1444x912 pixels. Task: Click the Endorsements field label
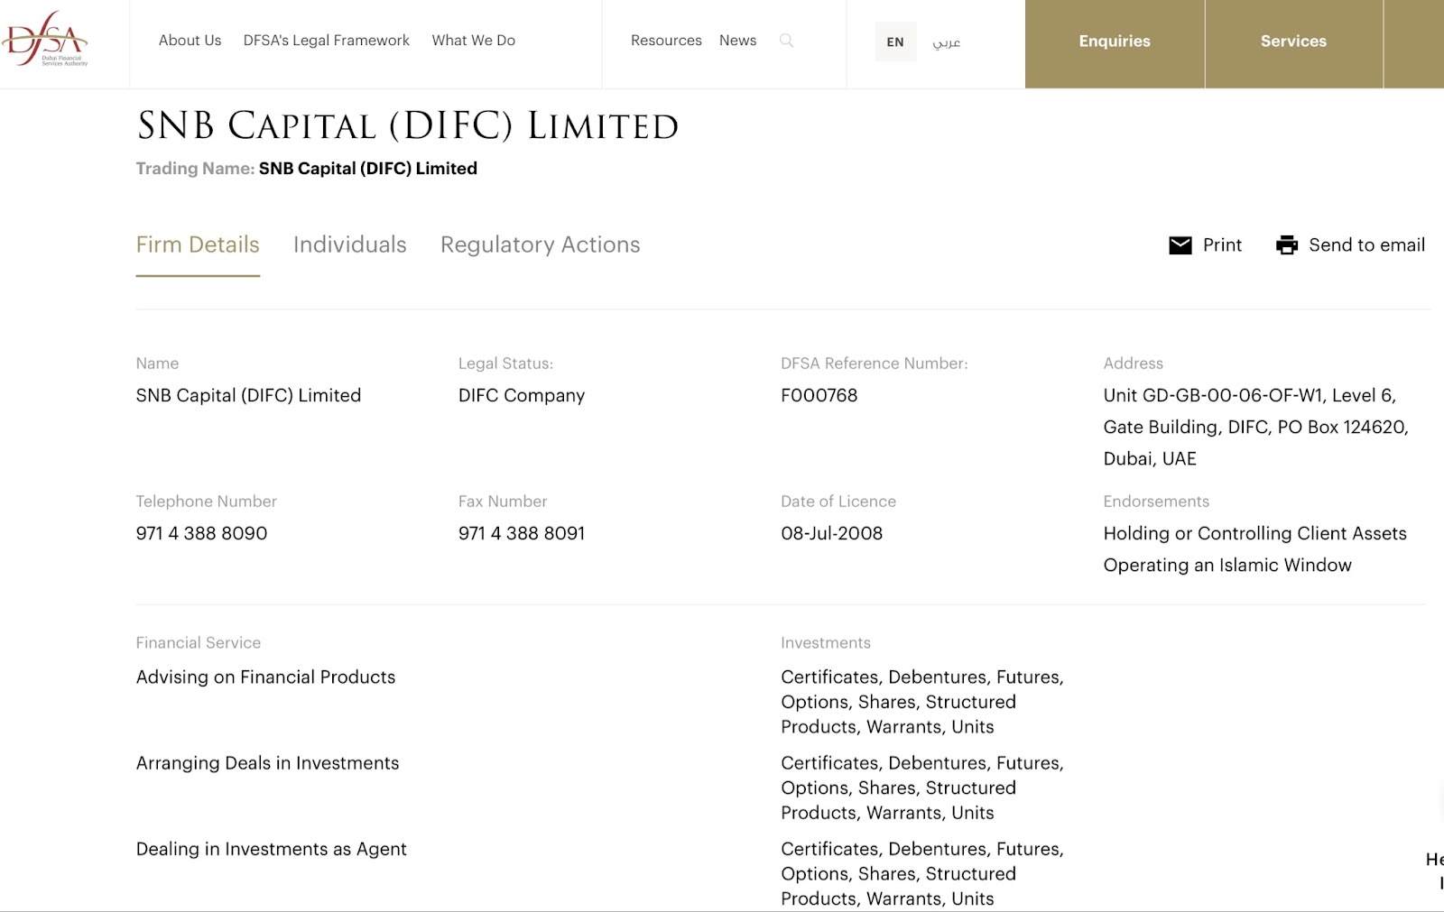tap(1156, 502)
